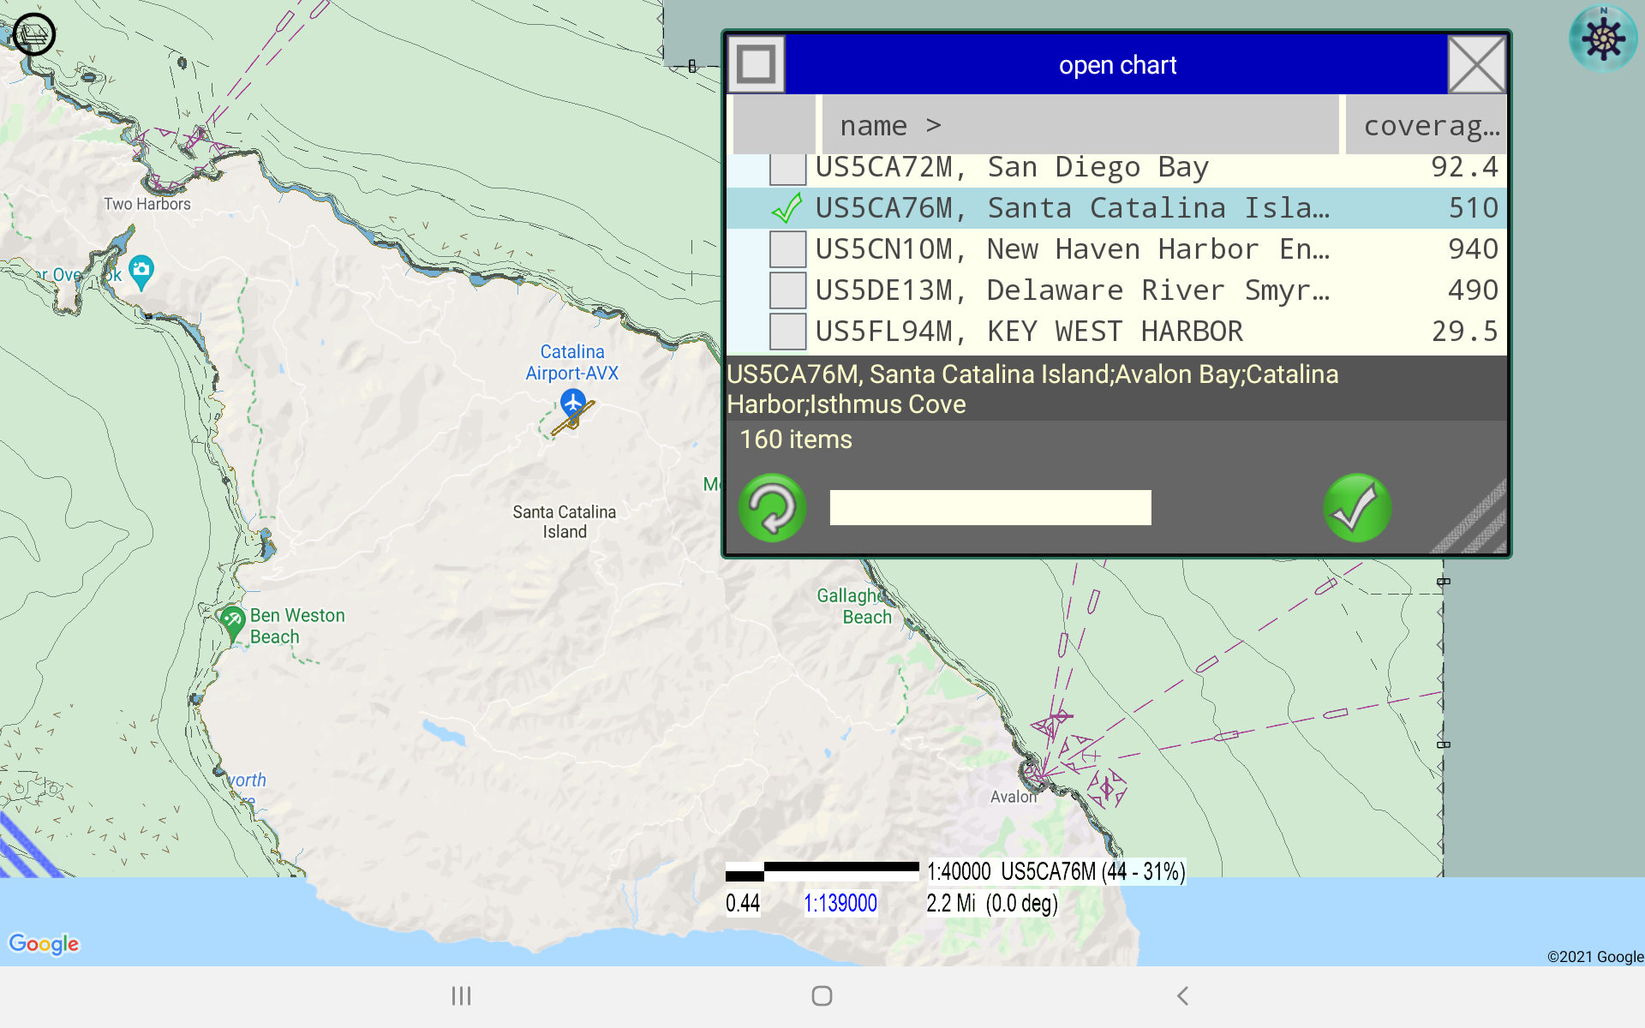Close the open chart dialog

pyautogui.click(x=1477, y=64)
